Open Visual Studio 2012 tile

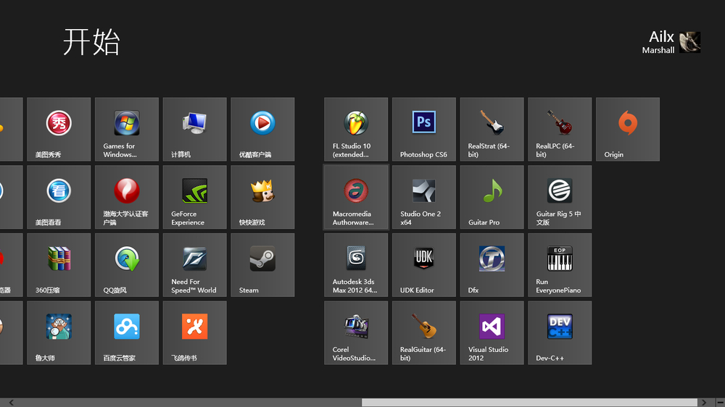[492, 333]
